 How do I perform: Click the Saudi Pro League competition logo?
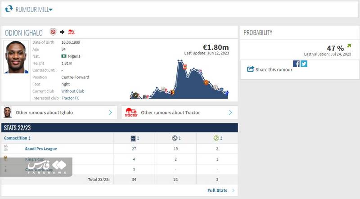(x=6, y=148)
